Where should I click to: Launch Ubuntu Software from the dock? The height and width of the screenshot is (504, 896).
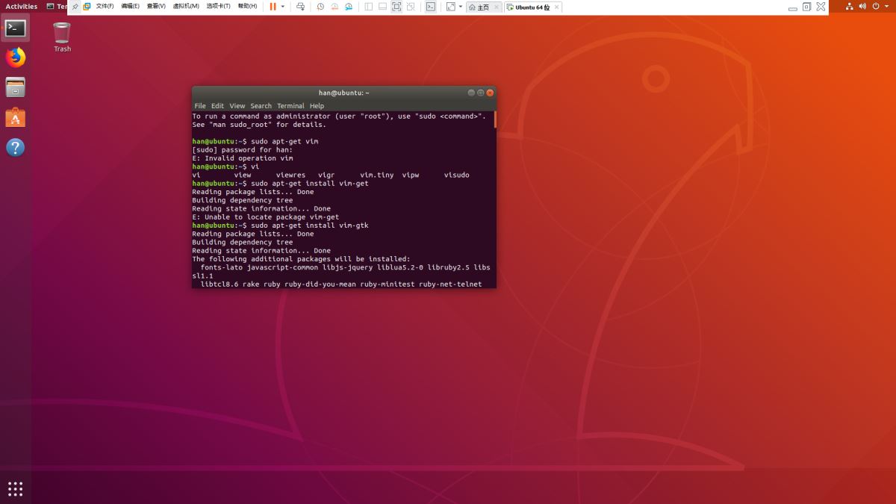[x=16, y=117]
